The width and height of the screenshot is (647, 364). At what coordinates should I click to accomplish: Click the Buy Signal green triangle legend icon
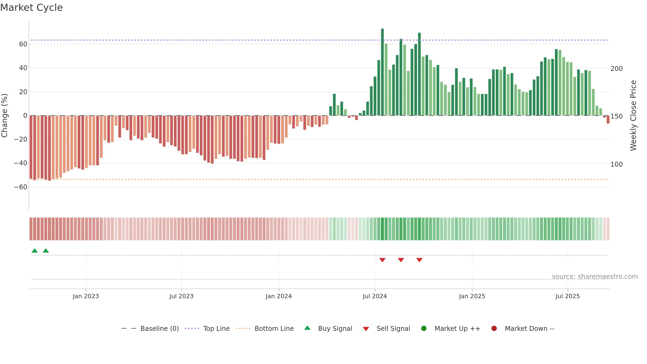click(x=307, y=328)
